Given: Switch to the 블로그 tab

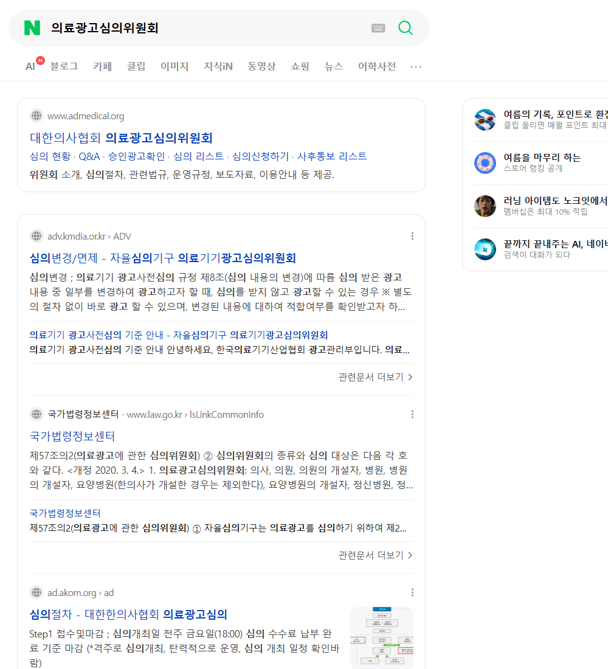Looking at the screenshot, I should pyautogui.click(x=64, y=66).
